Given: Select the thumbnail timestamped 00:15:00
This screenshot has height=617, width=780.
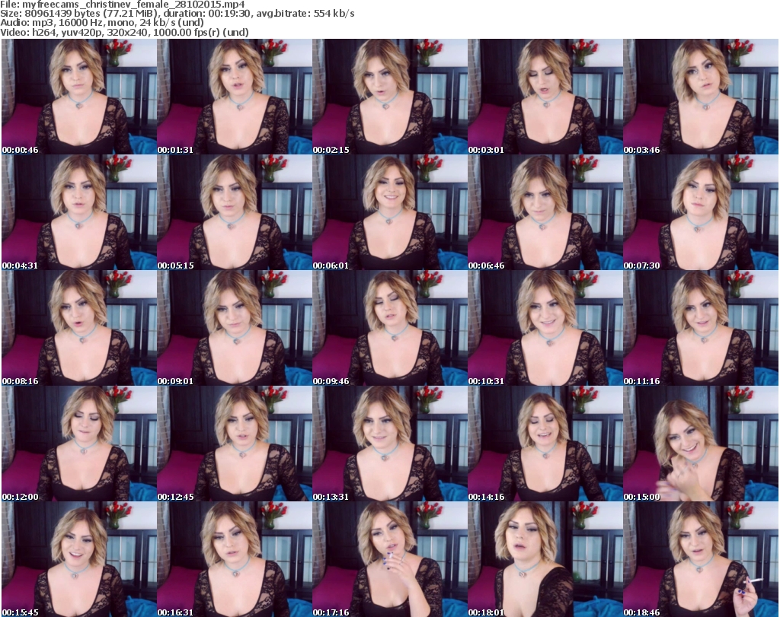Looking at the screenshot, I should (701, 444).
